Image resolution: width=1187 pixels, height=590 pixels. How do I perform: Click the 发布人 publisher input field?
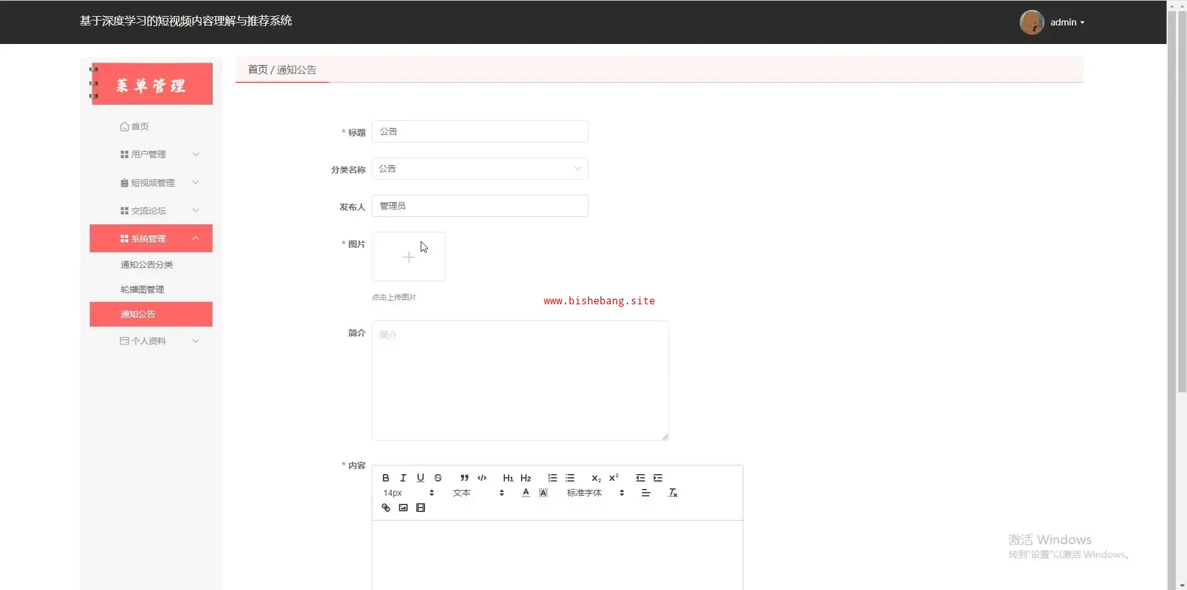tap(480, 206)
